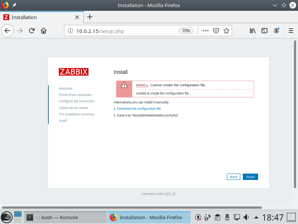This screenshot has height=224, width=298.
Task: Open a new browser tab
Action: 90,17
